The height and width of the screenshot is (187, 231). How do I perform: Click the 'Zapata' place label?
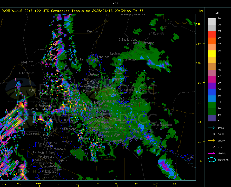(x=63, y=160)
